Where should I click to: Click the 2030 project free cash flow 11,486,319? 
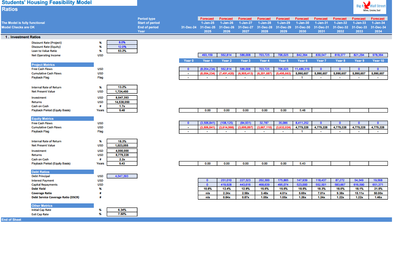302,69
